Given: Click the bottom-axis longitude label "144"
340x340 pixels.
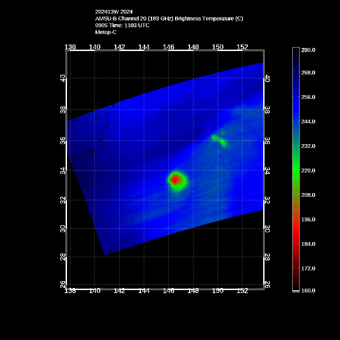Looking at the screenshot, I should tap(144, 291).
